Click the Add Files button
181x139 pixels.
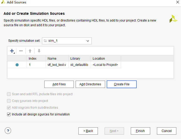[59, 84]
